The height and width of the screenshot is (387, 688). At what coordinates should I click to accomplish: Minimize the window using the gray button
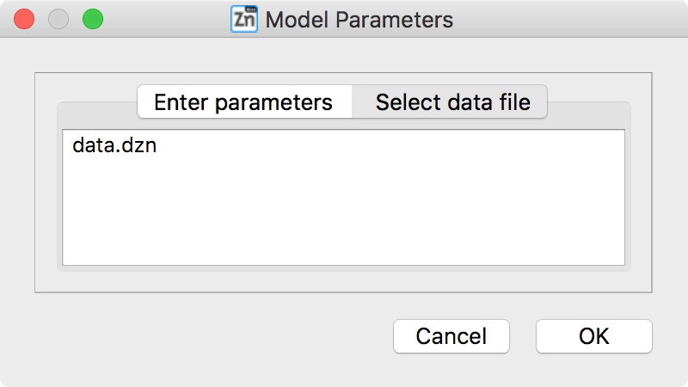pyautogui.click(x=58, y=19)
